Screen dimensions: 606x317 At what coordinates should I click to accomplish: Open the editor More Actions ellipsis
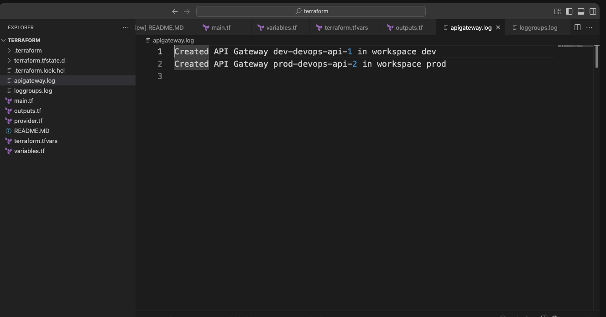[x=589, y=27]
